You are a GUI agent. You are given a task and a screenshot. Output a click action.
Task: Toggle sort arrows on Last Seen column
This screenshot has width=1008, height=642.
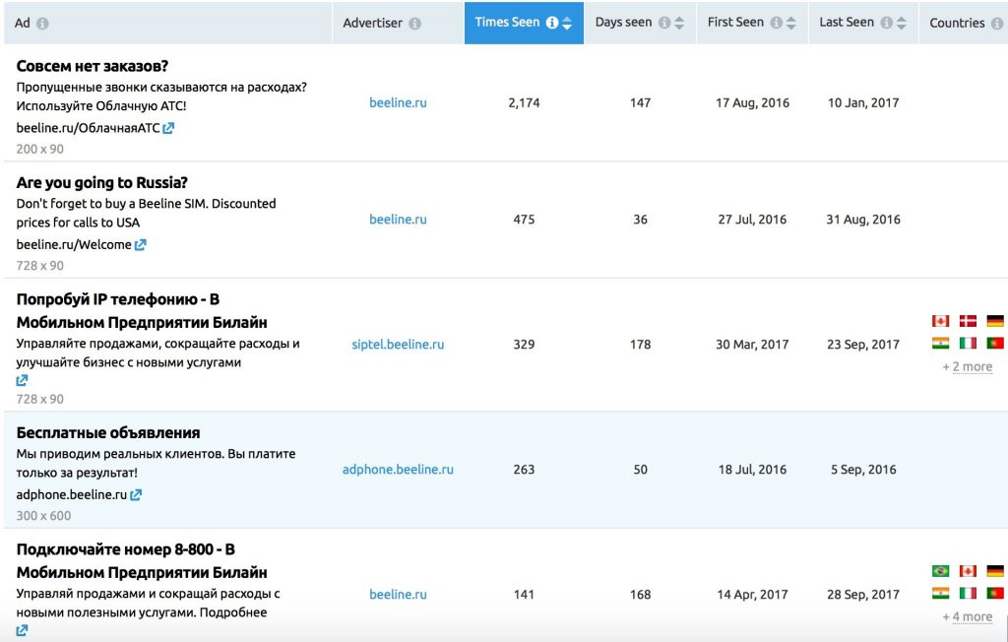pos(902,24)
